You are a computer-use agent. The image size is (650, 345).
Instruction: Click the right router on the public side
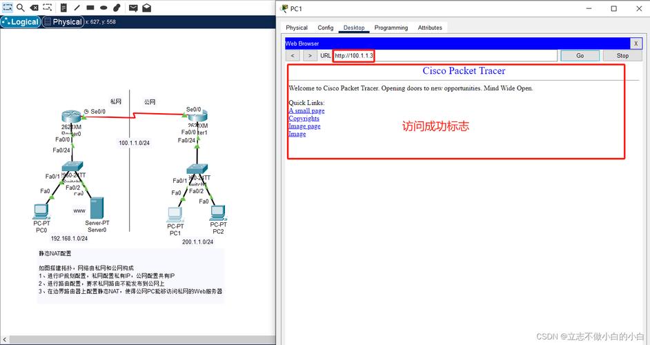[x=198, y=117]
